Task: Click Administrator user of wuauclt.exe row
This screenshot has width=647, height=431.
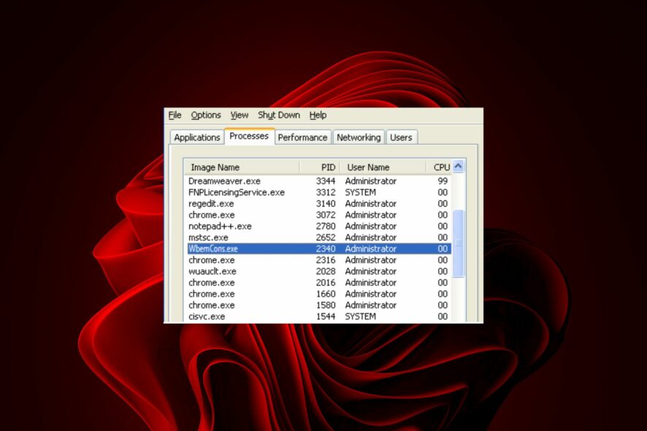Action: pyautogui.click(x=370, y=271)
